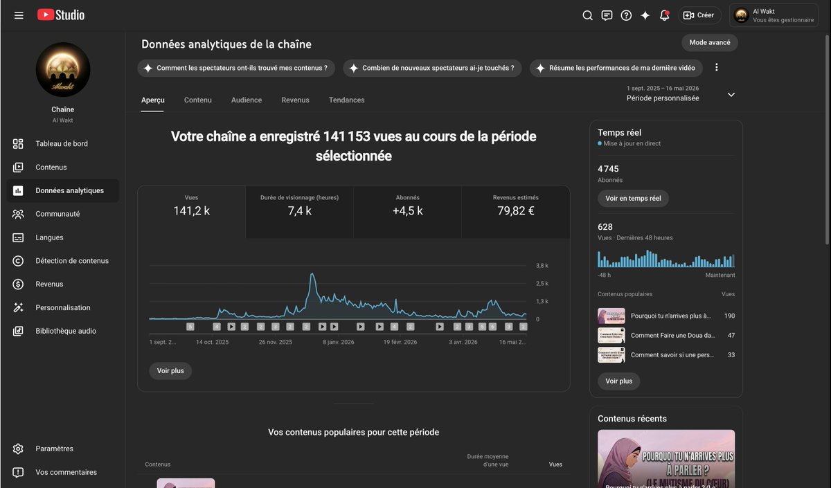The image size is (831, 488).
Task: Click the 8 janv. 2026 axis label
Action: [x=339, y=342]
